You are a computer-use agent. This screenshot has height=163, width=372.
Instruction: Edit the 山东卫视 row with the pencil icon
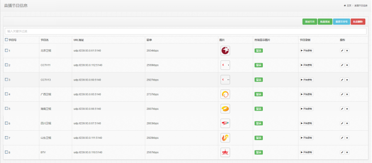tap(342, 138)
